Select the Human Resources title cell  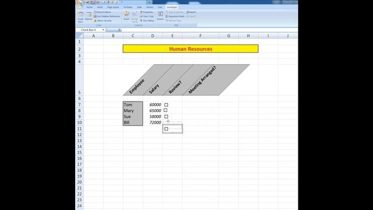(x=191, y=49)
